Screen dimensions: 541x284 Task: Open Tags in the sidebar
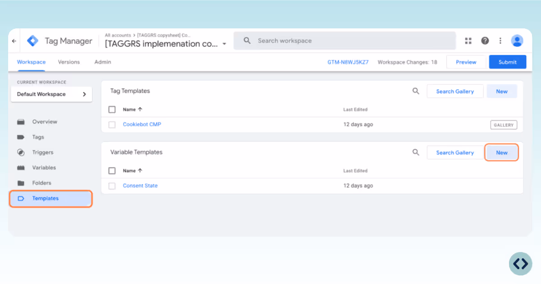tap(38, 137)
